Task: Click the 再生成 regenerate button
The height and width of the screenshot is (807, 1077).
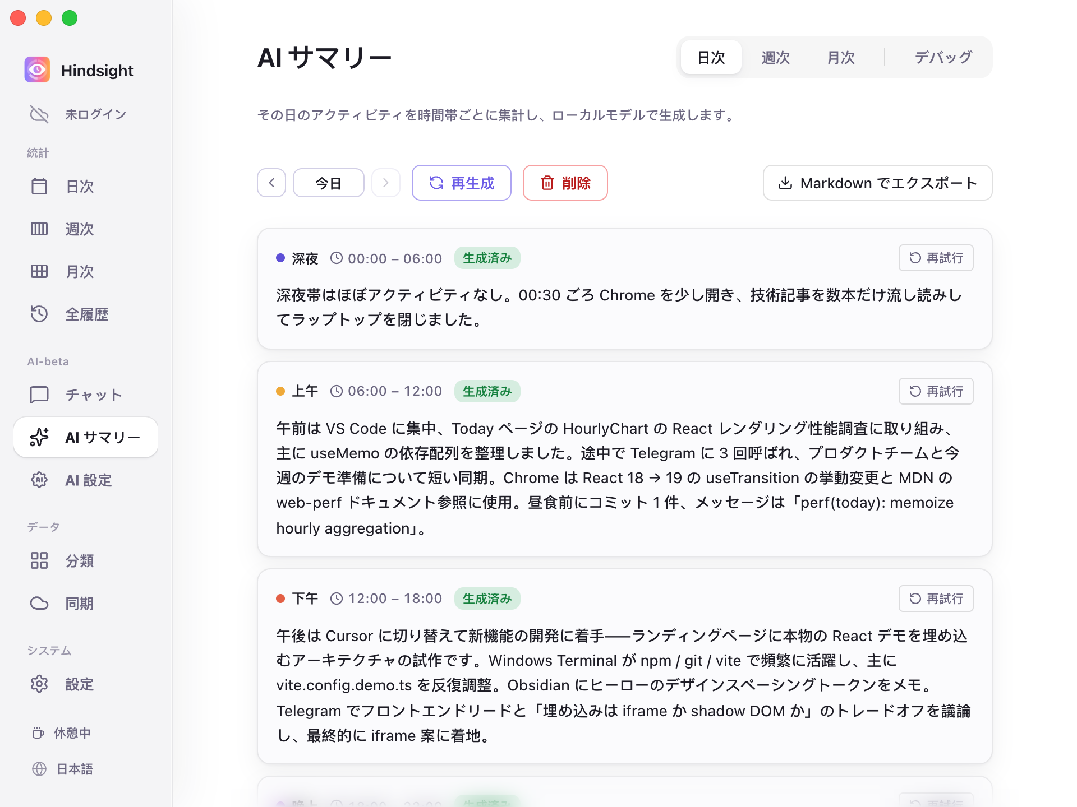Action: click(462, 183)
